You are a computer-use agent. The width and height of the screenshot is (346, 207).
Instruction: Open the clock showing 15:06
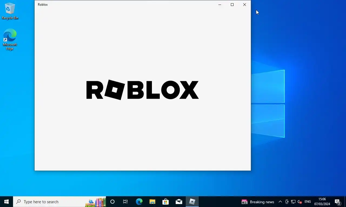(x=322, y=202)
